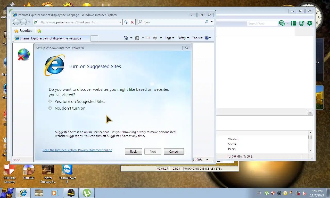The image size is (330, 198).
Task: Open recent pages dropdown beside navigation arrows
Action: pos(29,22)
